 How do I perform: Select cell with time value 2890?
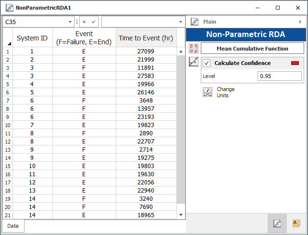pyautogui.click(x=146, y=133)
